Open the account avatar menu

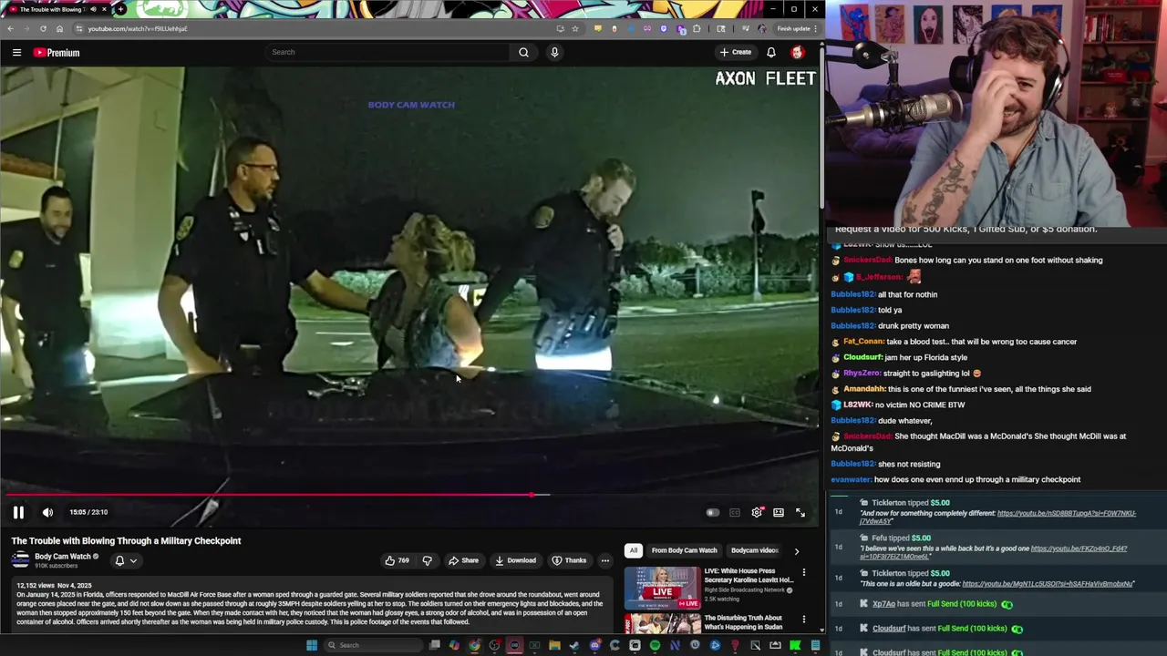pyautogui.click(x=797, y=52)
